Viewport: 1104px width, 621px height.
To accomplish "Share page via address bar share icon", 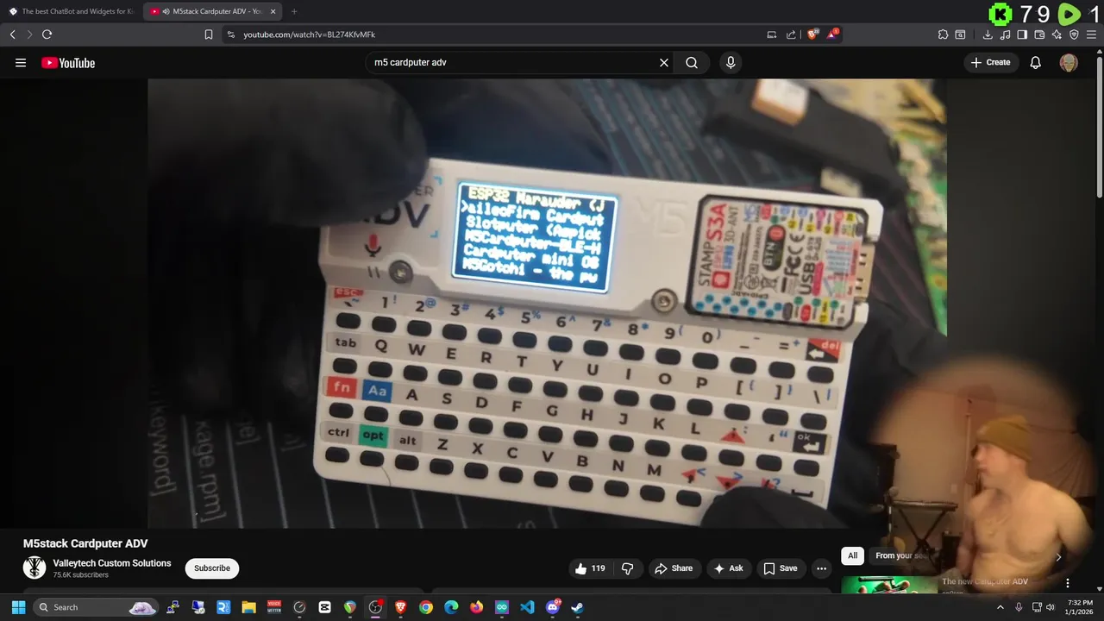I will [x=791, y=34].
